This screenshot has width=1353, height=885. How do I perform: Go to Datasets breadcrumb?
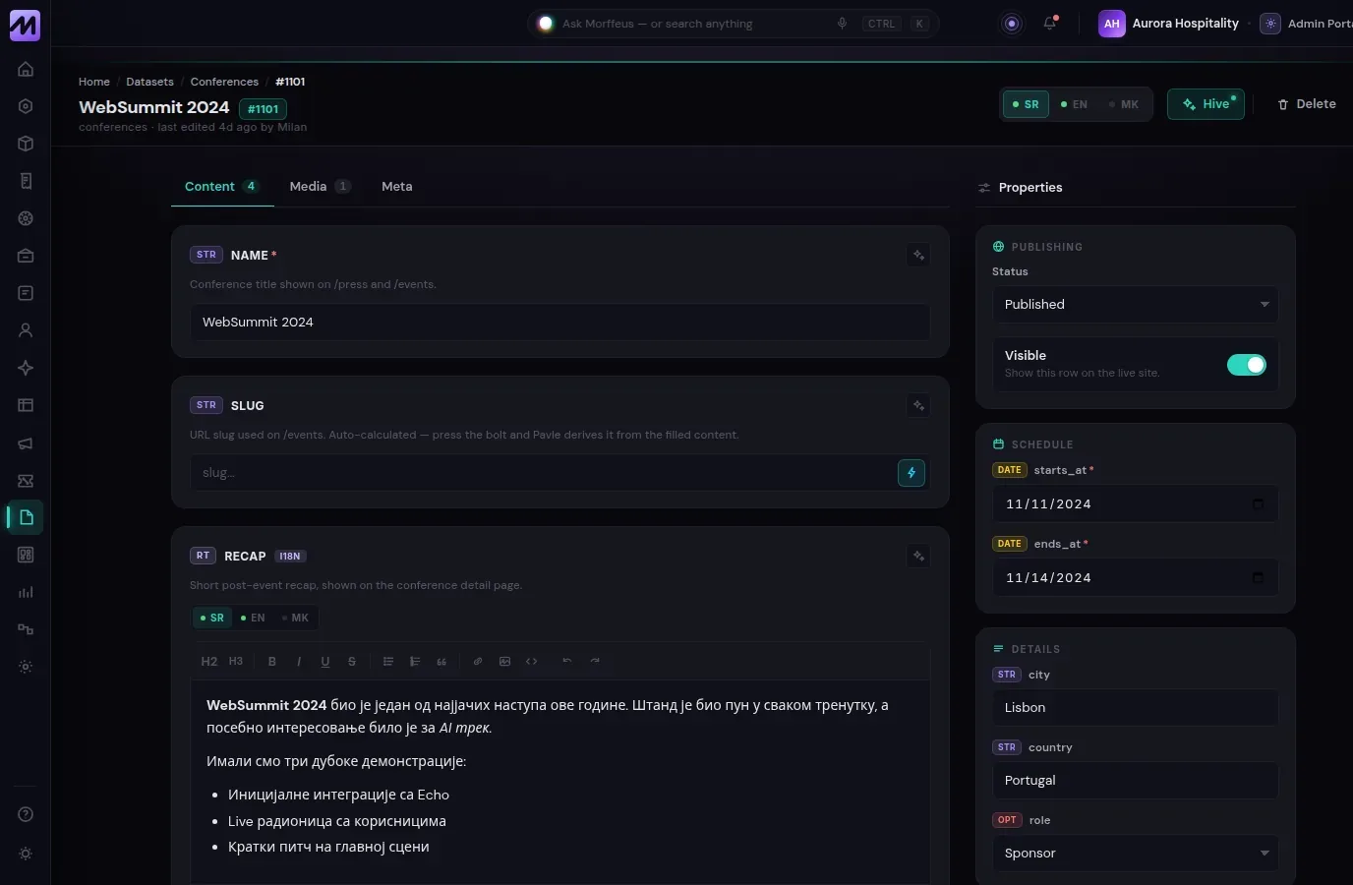[x=149, y=82]
